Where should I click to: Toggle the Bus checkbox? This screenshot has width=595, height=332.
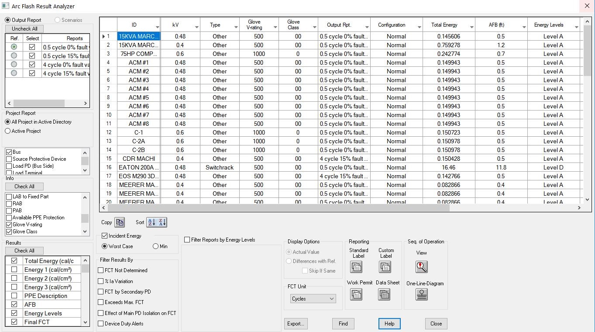pyautogui.click(x=9, y=152)
